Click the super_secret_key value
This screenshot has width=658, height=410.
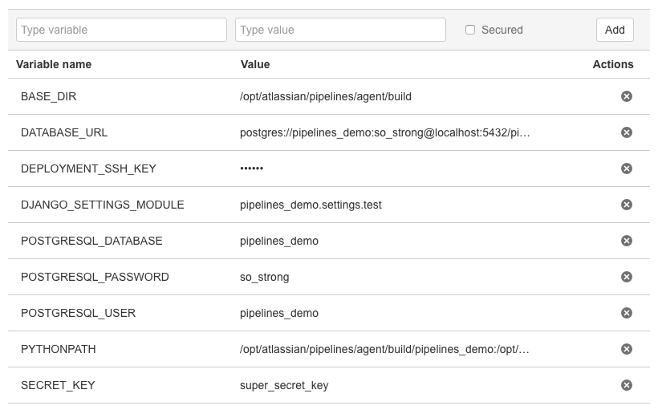tap(284, 385)
